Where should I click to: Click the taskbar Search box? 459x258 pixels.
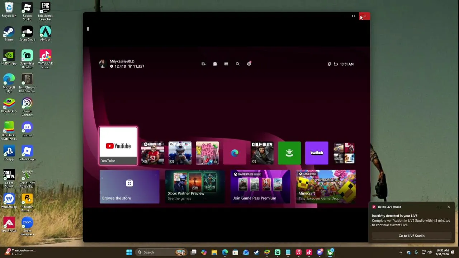pyautogui.click(x=161, y=252)
